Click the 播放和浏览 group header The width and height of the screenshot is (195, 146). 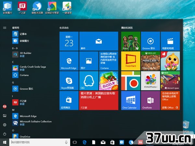[127, 28]
